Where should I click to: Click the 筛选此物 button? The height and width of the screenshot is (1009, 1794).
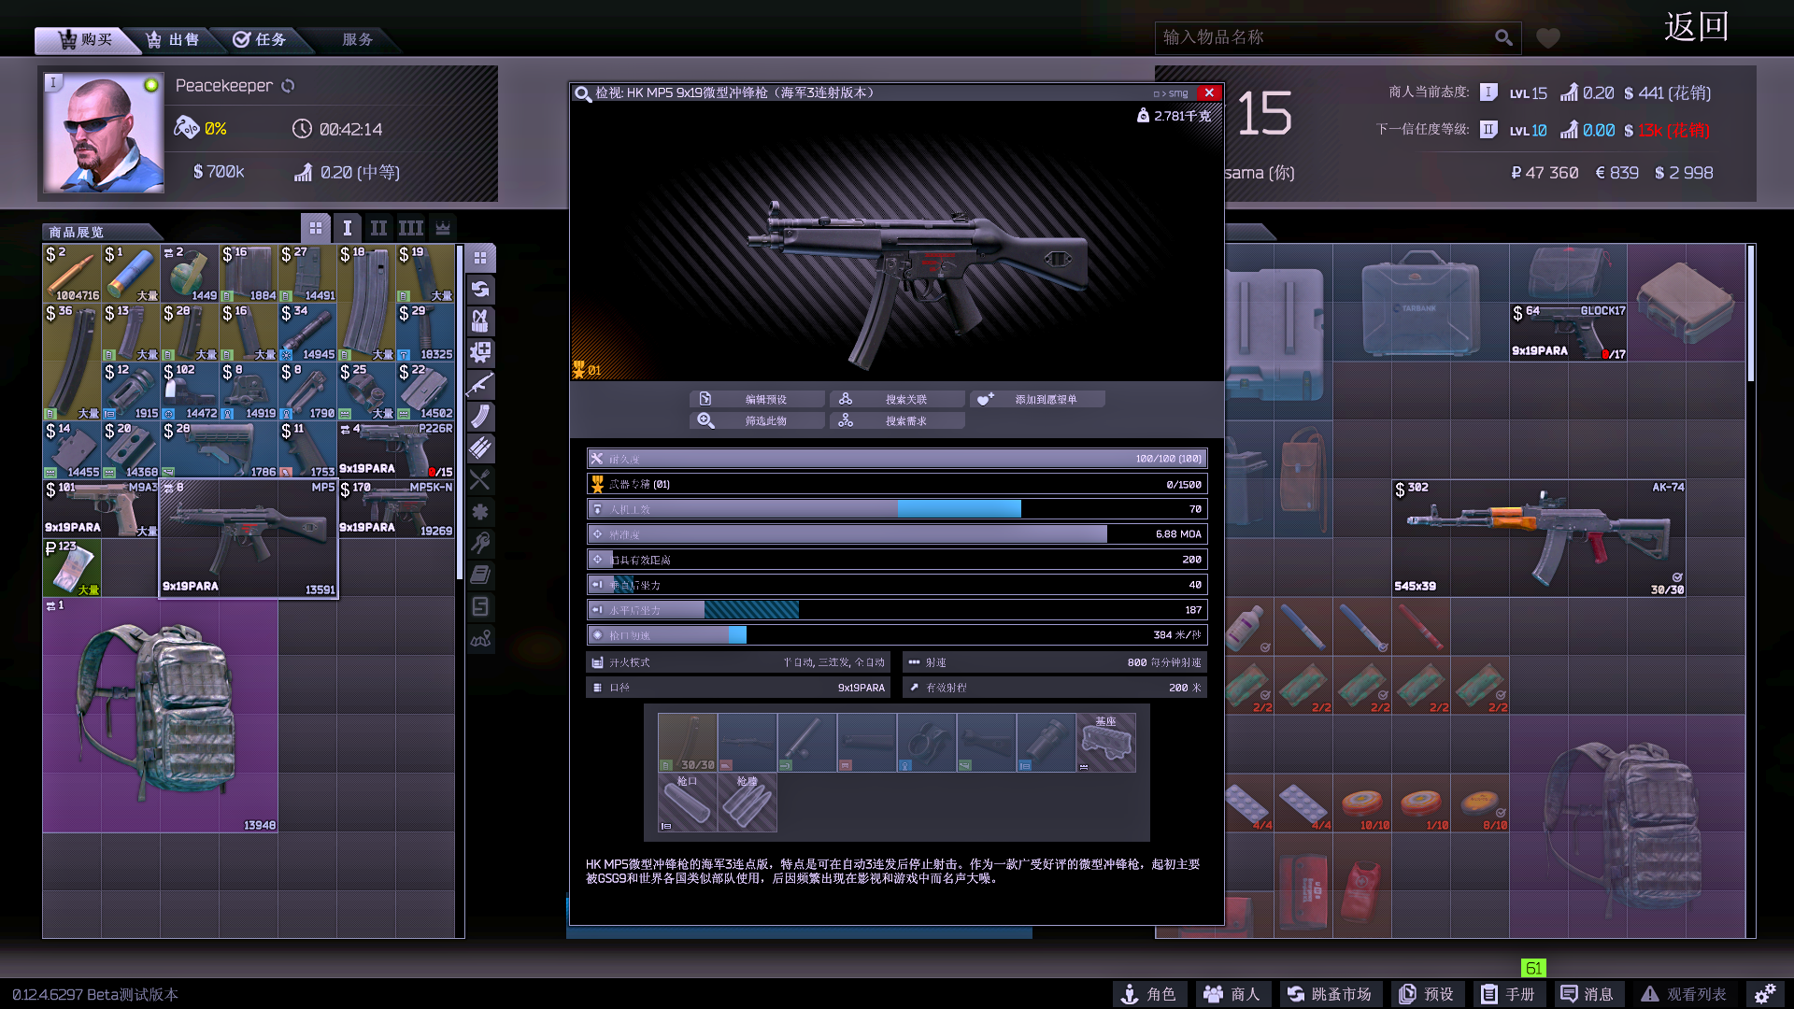(757, 420)
